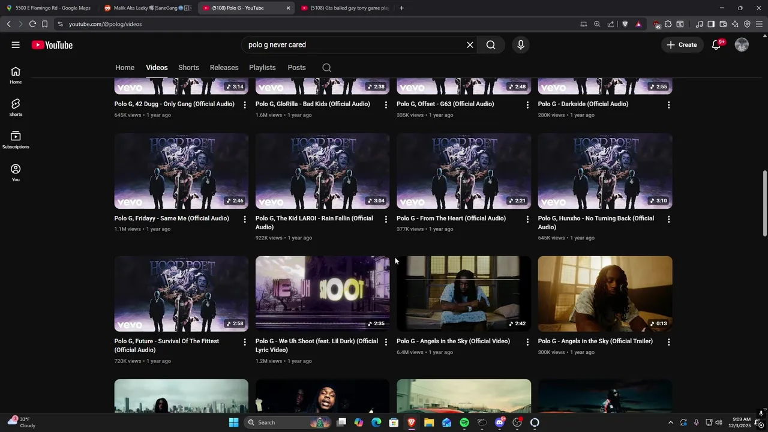Viewport: 768px width, 432px height.
Task: Click the Create button
Action: 682,45
